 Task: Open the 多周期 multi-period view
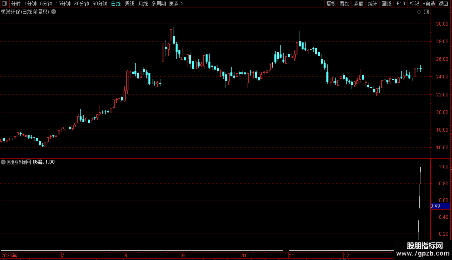coord(158,4)
